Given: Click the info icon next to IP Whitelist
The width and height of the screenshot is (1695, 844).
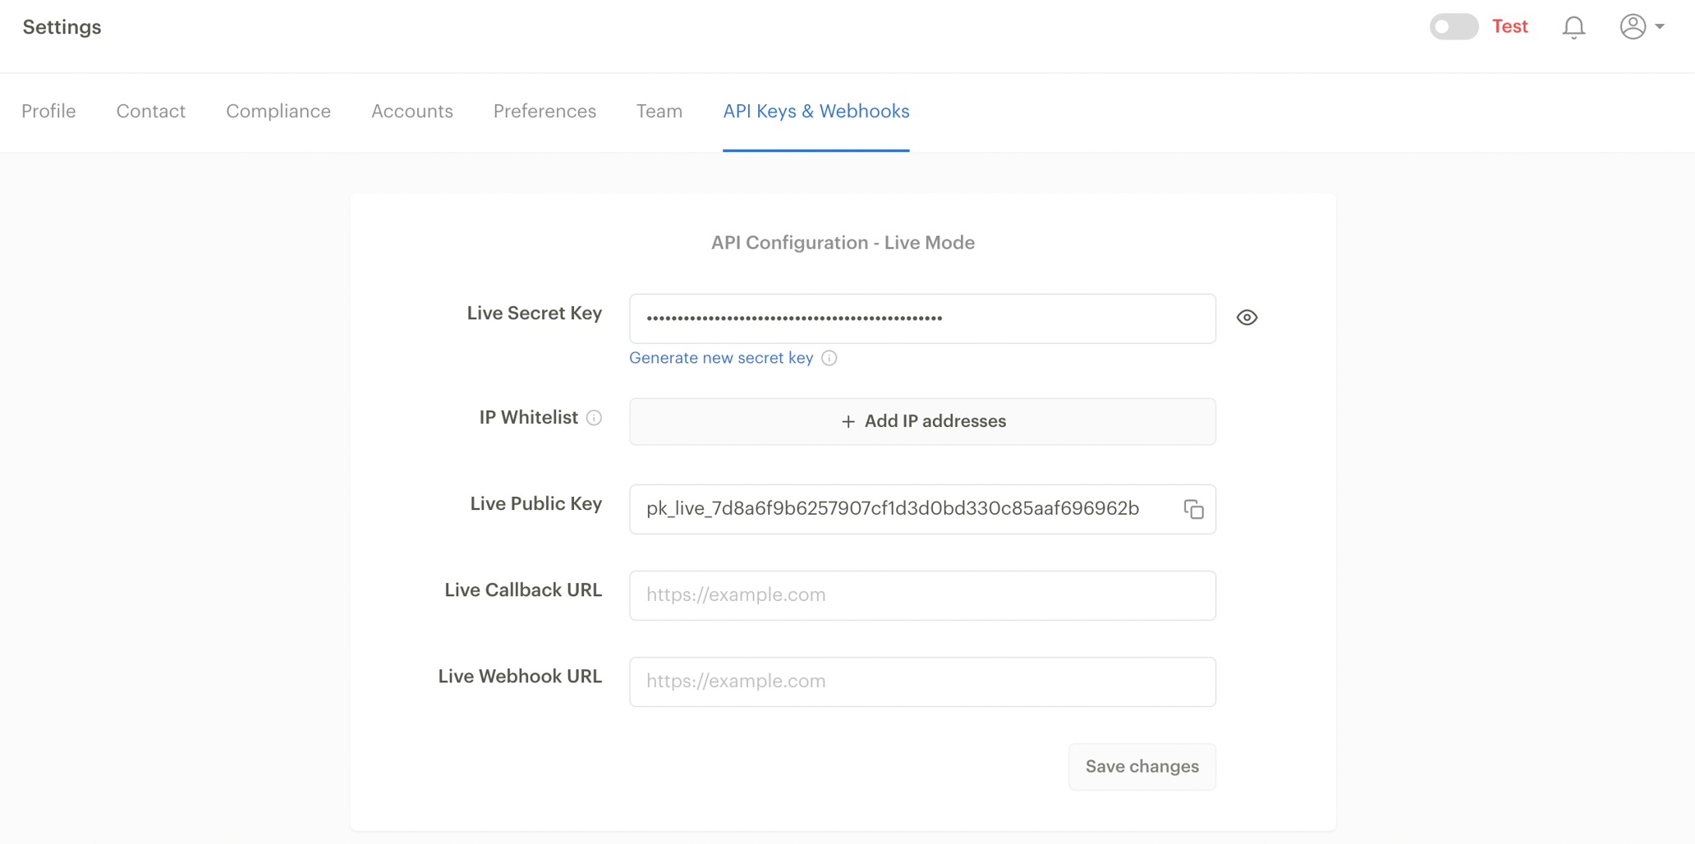Looking at the screenshot, I should coord(594,418).
